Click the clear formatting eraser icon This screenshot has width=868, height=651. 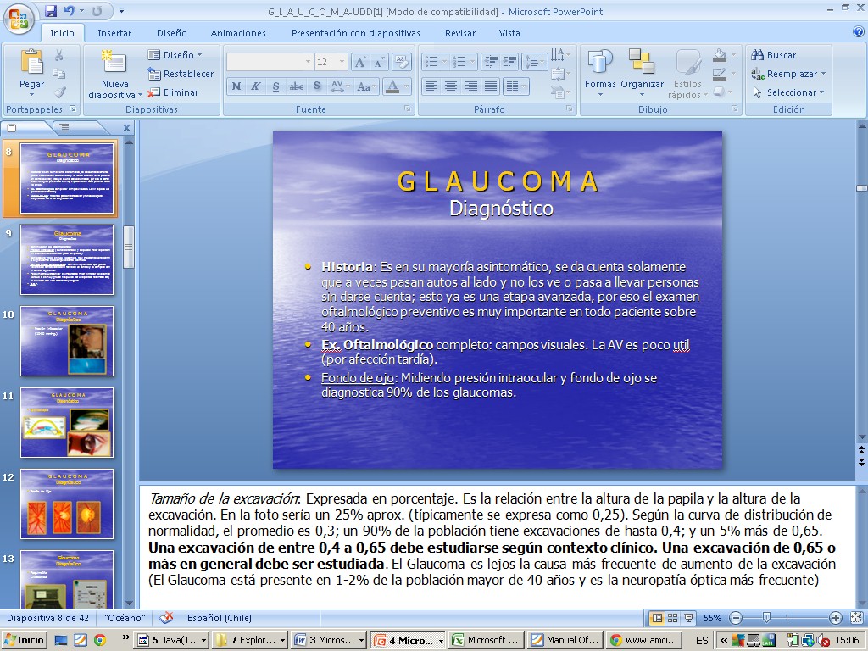point(402,63)
